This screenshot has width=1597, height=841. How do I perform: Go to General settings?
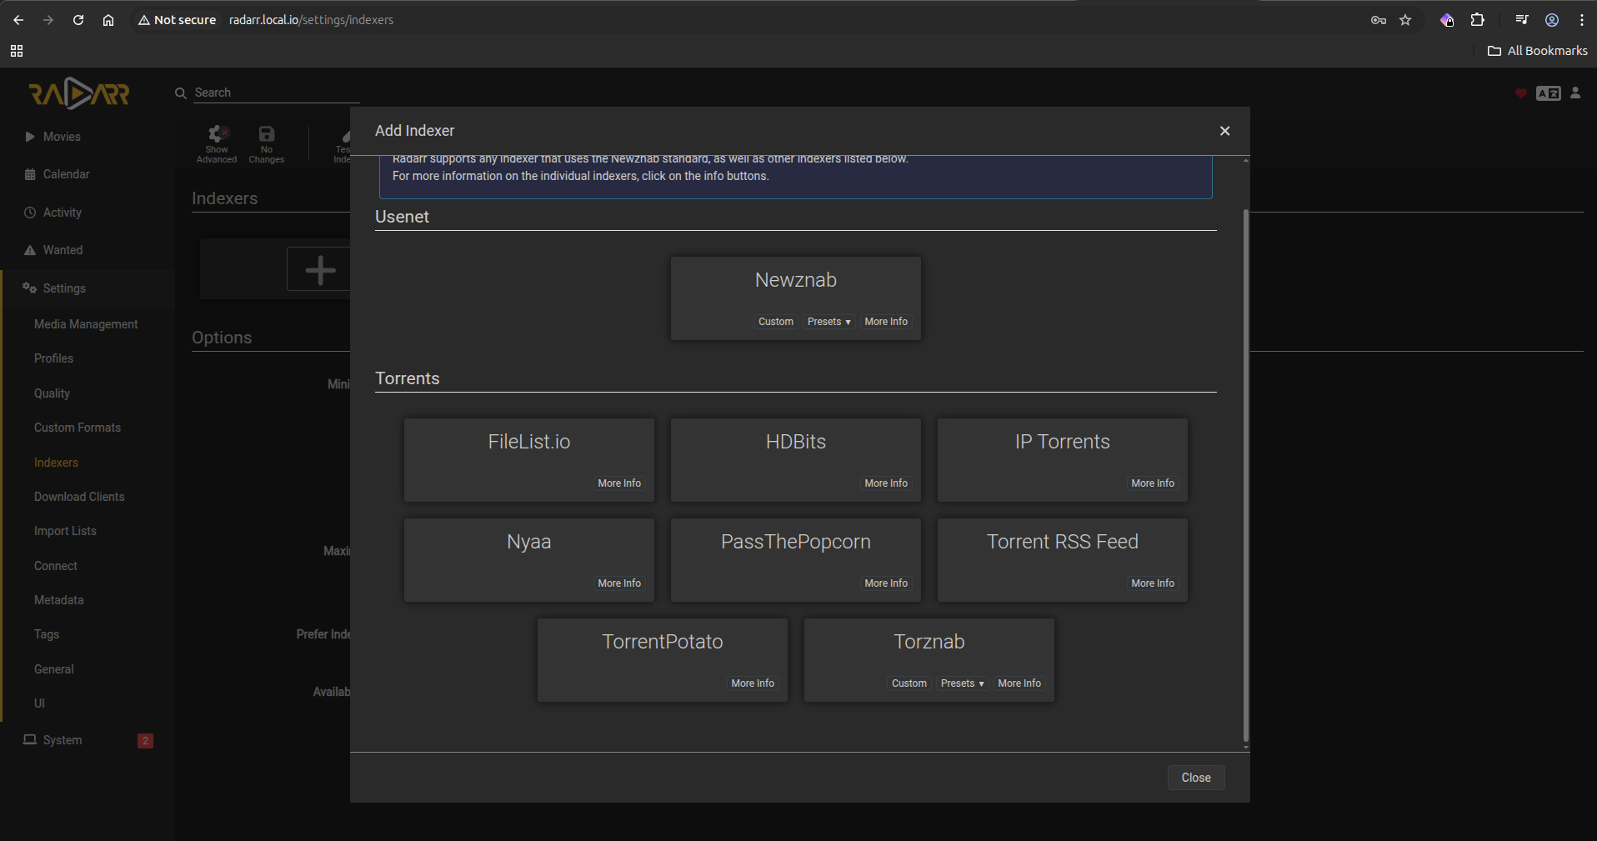click(x=54, y=669)
